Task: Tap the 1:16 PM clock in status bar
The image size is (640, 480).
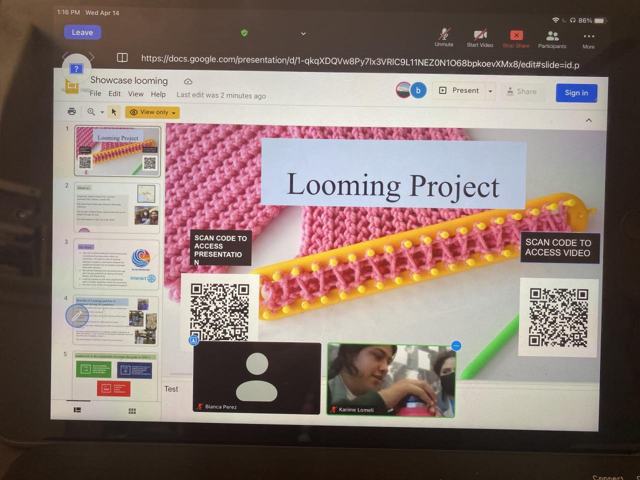Action: [x=68, y=12]
